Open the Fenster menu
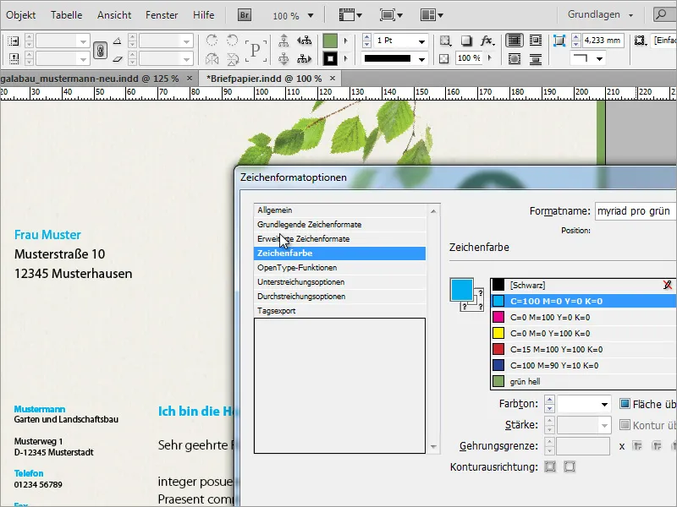The height and width of the screenshot is (507, 677). coord(162,15)
